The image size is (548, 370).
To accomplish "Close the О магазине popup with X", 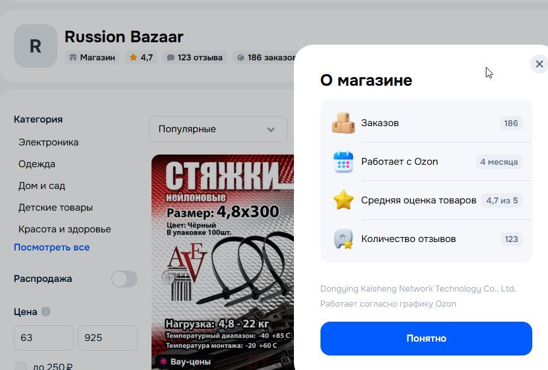I will (x=540, y=64).
